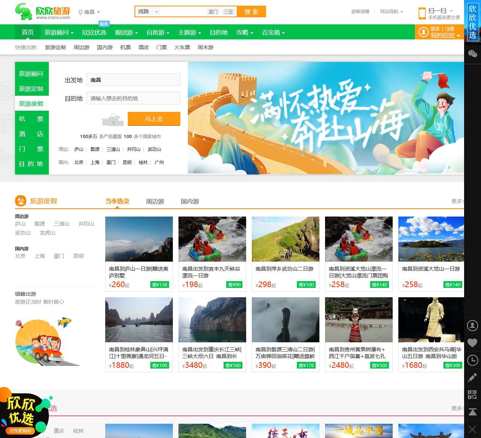Screen dimensions: 481x438
Task: Click 火车票 in the quick links bar
Action: [x=182, y=47]
